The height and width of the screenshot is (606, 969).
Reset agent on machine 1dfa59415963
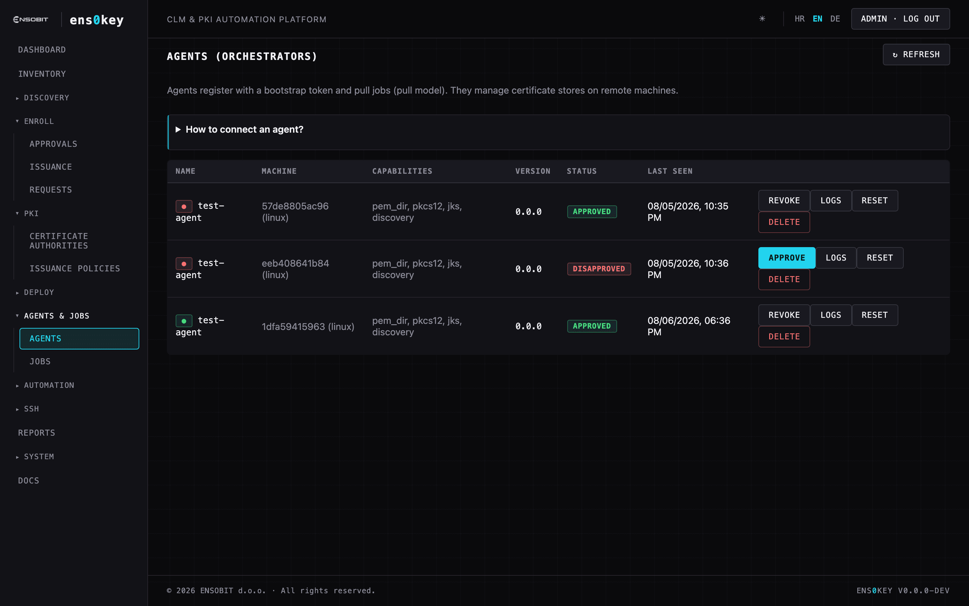point(874,315)
